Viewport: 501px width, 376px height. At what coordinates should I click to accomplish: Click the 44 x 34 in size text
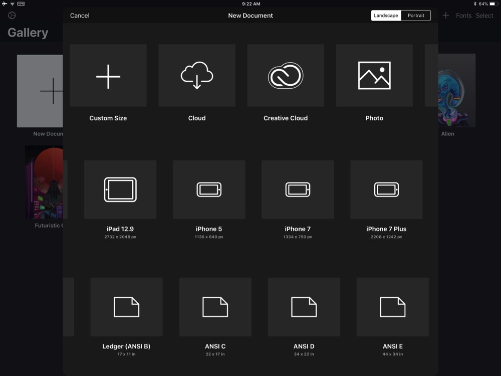393,354
